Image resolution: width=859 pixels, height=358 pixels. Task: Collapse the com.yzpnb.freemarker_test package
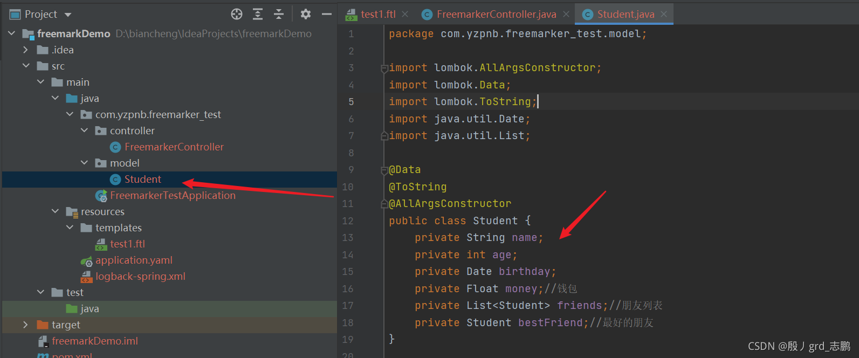pos(70,114)
